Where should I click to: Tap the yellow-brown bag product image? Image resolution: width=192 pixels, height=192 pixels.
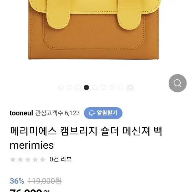click(94, 30)
